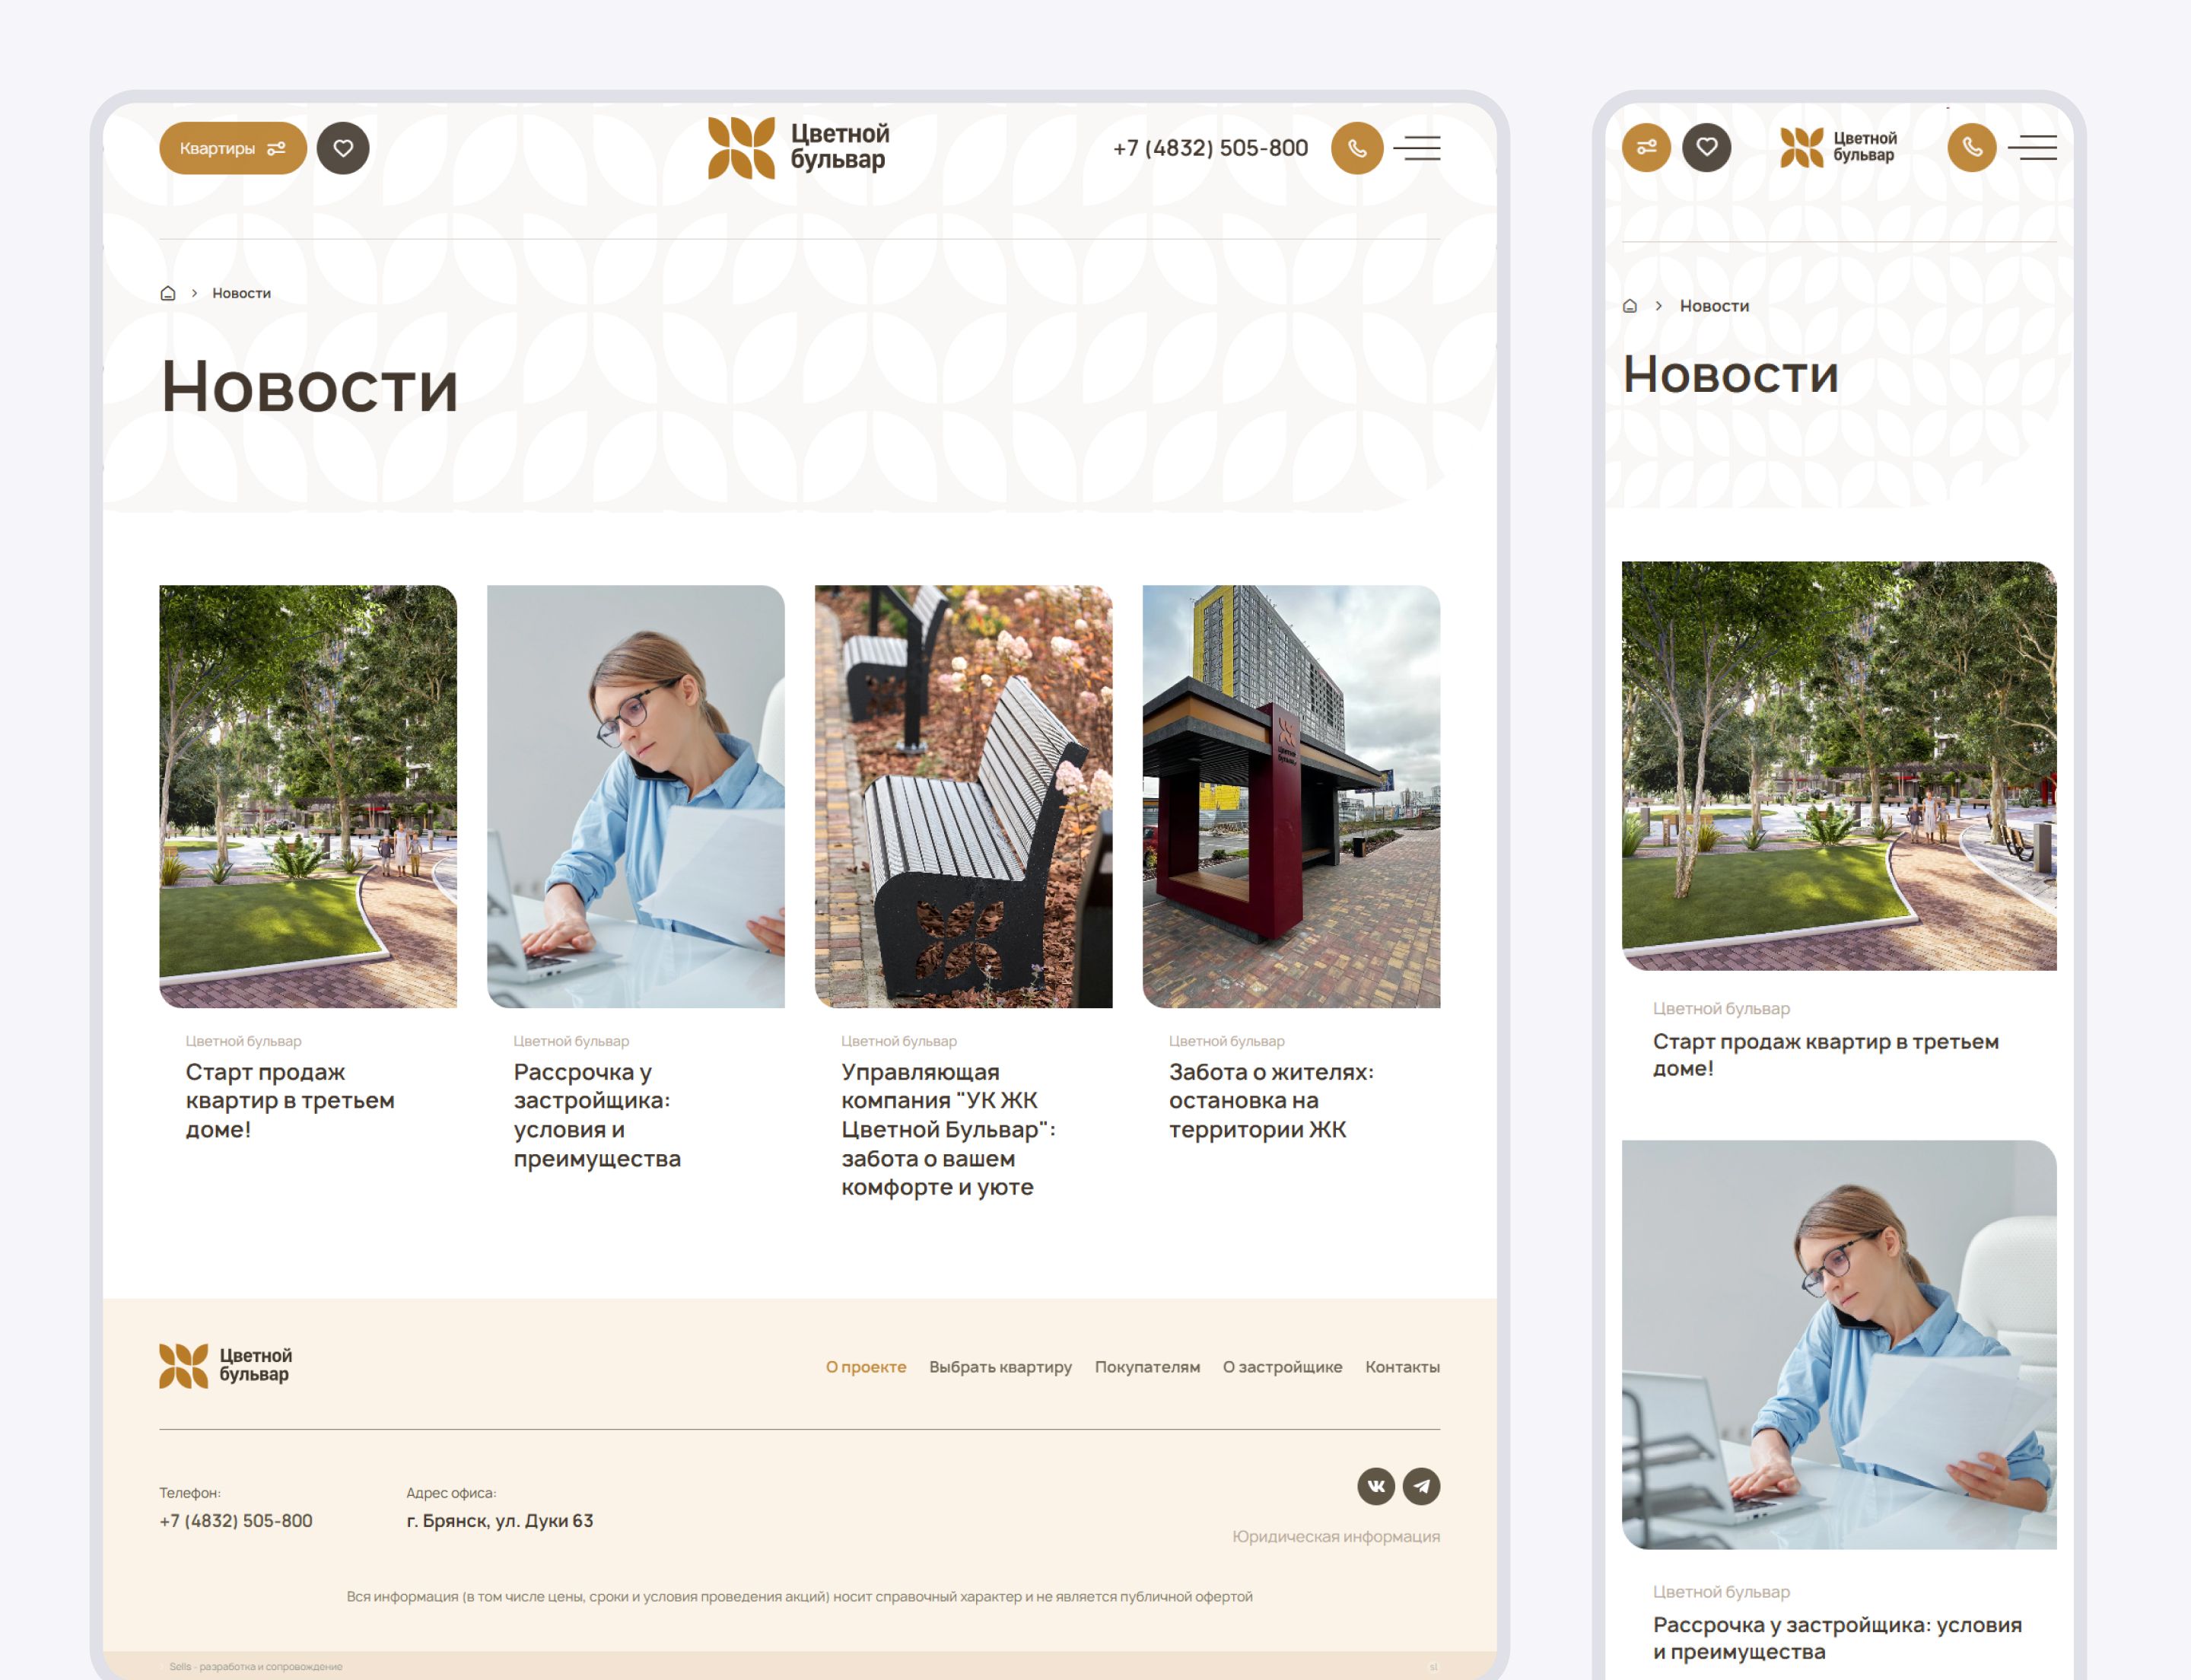
Task: Tap the mobile filter icon button
Action: 1646,148
